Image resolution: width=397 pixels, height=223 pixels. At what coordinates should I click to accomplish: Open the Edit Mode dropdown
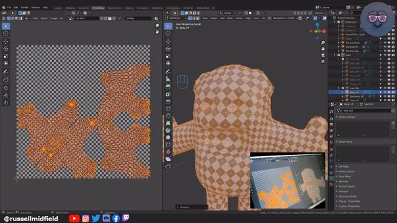click(175, 18)
